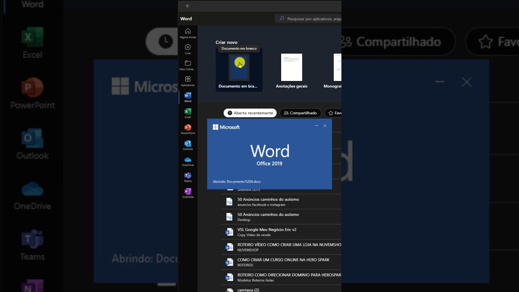The image size is (519, 292).
Task: Click the Word document icon beside COMO CRIAR UM CURSO ONLINE
Action: [x=229, y=262]
